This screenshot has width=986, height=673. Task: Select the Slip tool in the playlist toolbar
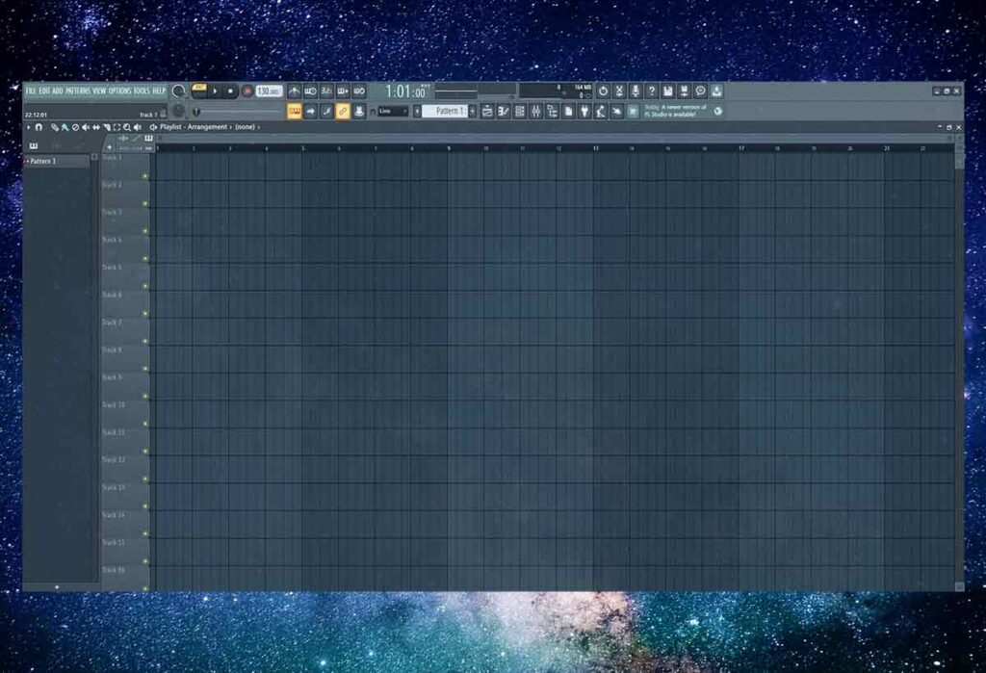click(96, 127)
